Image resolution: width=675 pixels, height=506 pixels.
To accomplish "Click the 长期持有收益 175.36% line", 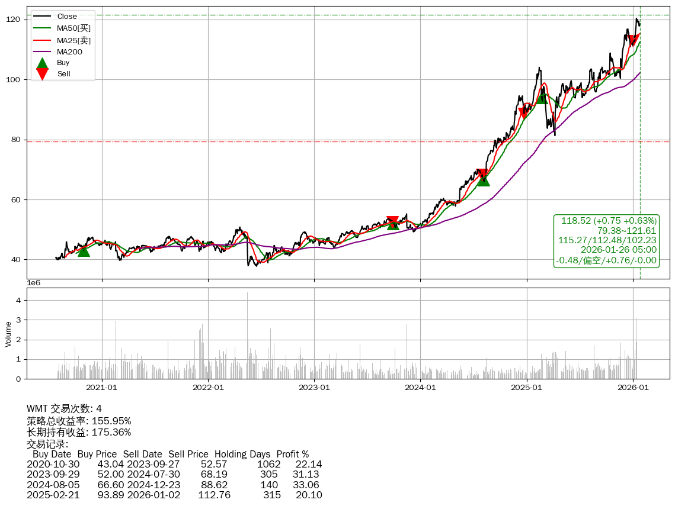I will (79, 432).
